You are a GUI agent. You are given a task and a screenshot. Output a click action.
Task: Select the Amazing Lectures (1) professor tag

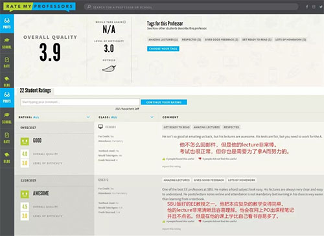coord(163,40)
